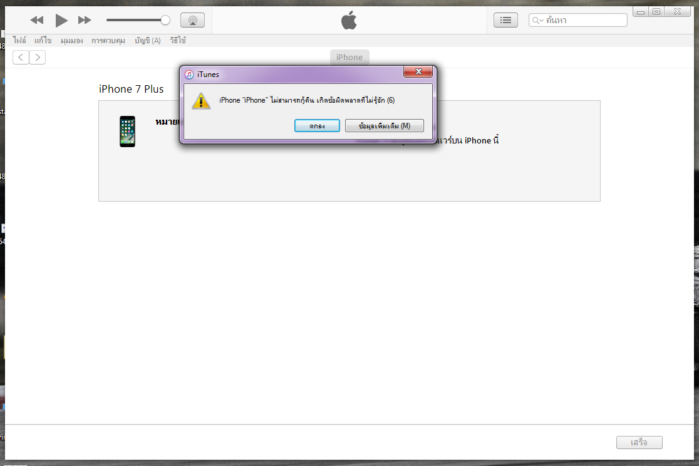The height and width of the screenshot is (466, 699).
Task: Close the iTunes error dialog
Action: [418, 71]
